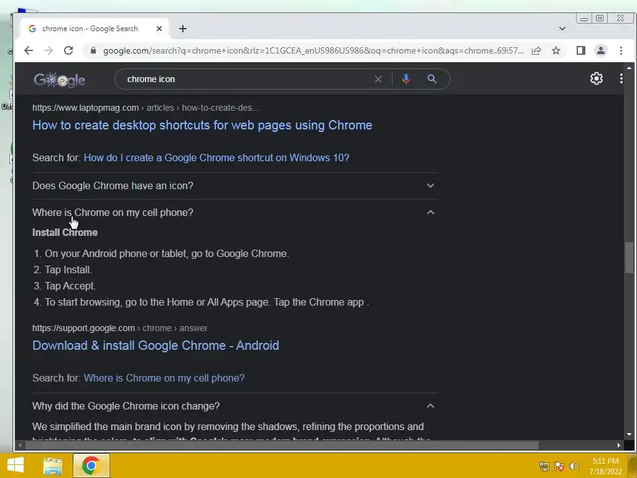Expand Does Google Chrome have an icon

(x=235, y=185)
